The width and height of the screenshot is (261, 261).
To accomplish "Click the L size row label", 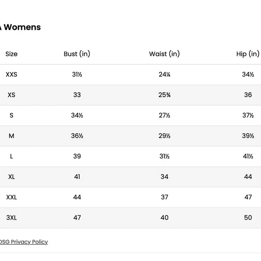I will pyautogui.click(x=12, y=156).
